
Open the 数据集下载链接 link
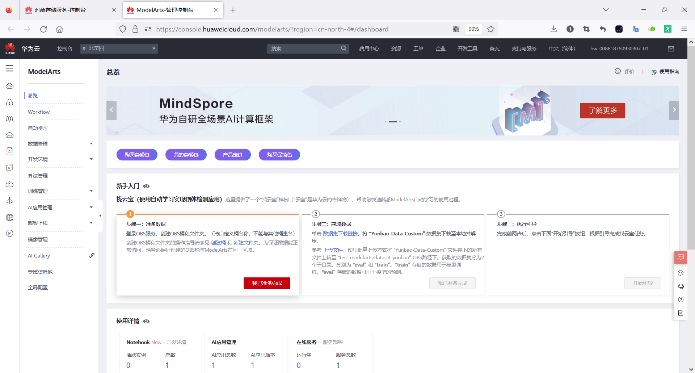340,234
